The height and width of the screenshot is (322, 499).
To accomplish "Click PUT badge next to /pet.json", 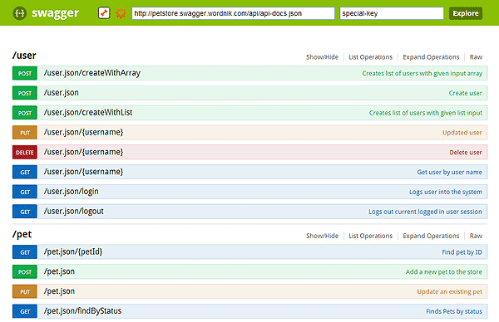I will click(25, 291).
